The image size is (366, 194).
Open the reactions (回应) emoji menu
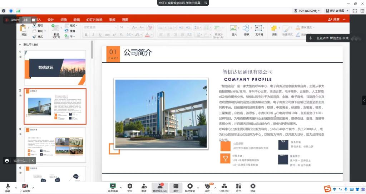tap(207, 188)
